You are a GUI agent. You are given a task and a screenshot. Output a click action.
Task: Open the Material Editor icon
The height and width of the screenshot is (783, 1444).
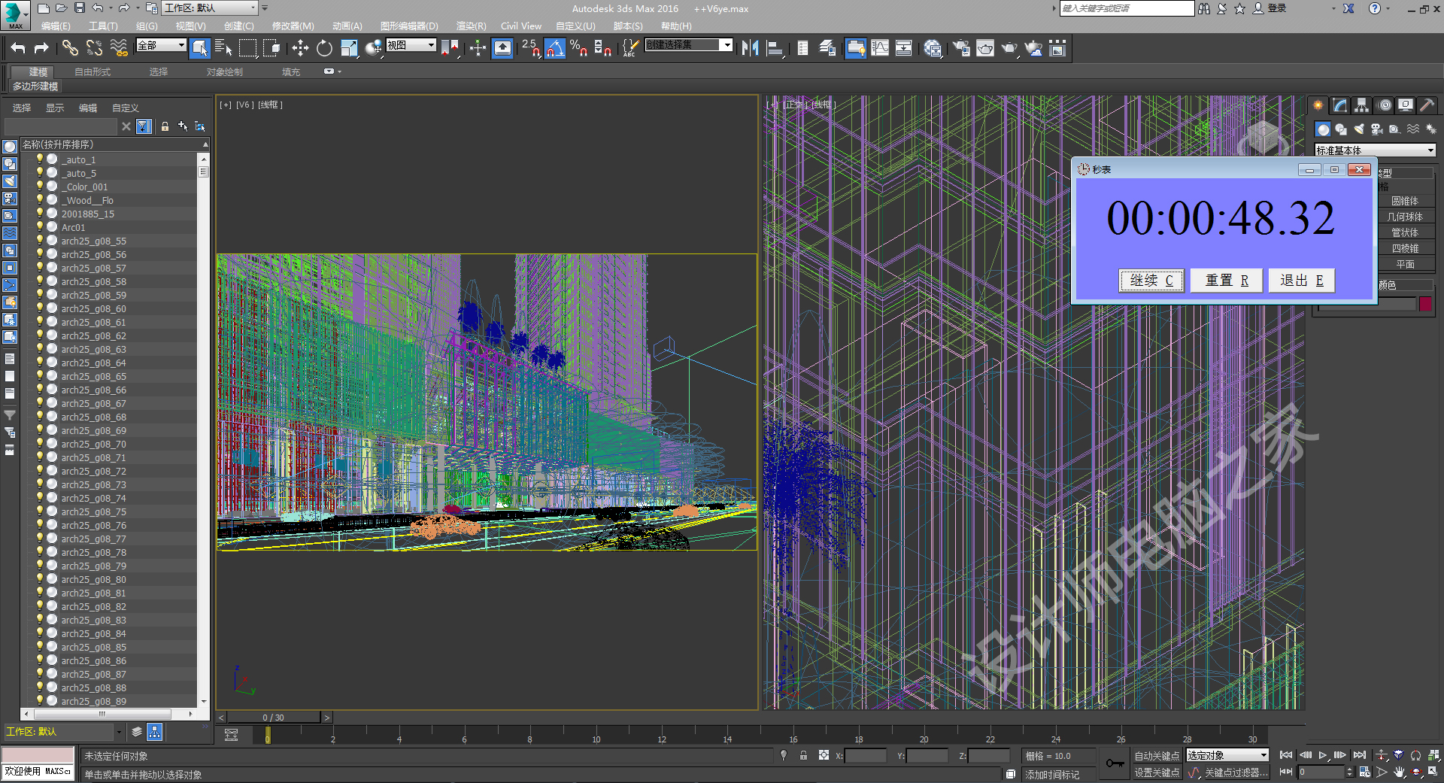933,49
